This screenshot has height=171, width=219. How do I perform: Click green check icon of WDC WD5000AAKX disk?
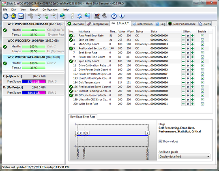click(5, 30)
